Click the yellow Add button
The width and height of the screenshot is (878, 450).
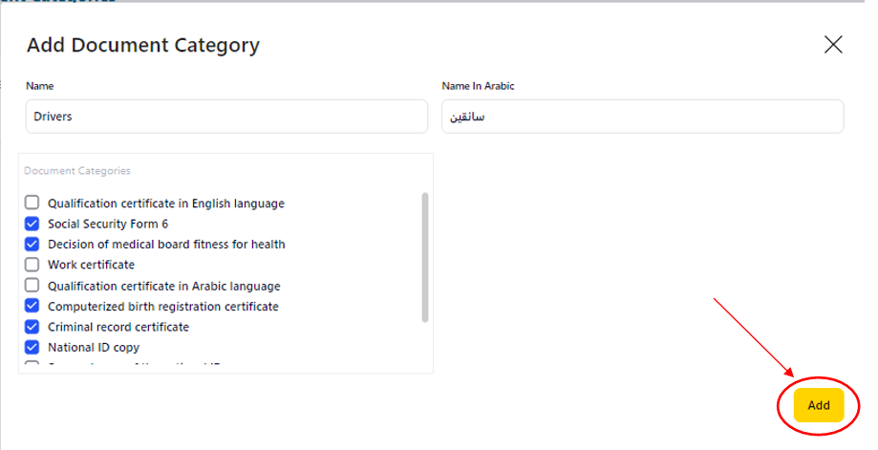[x=818, y=405]
